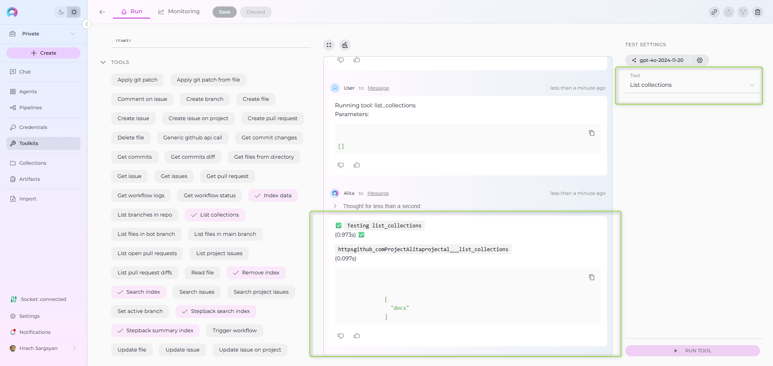Click the Message link in User row

378,88
